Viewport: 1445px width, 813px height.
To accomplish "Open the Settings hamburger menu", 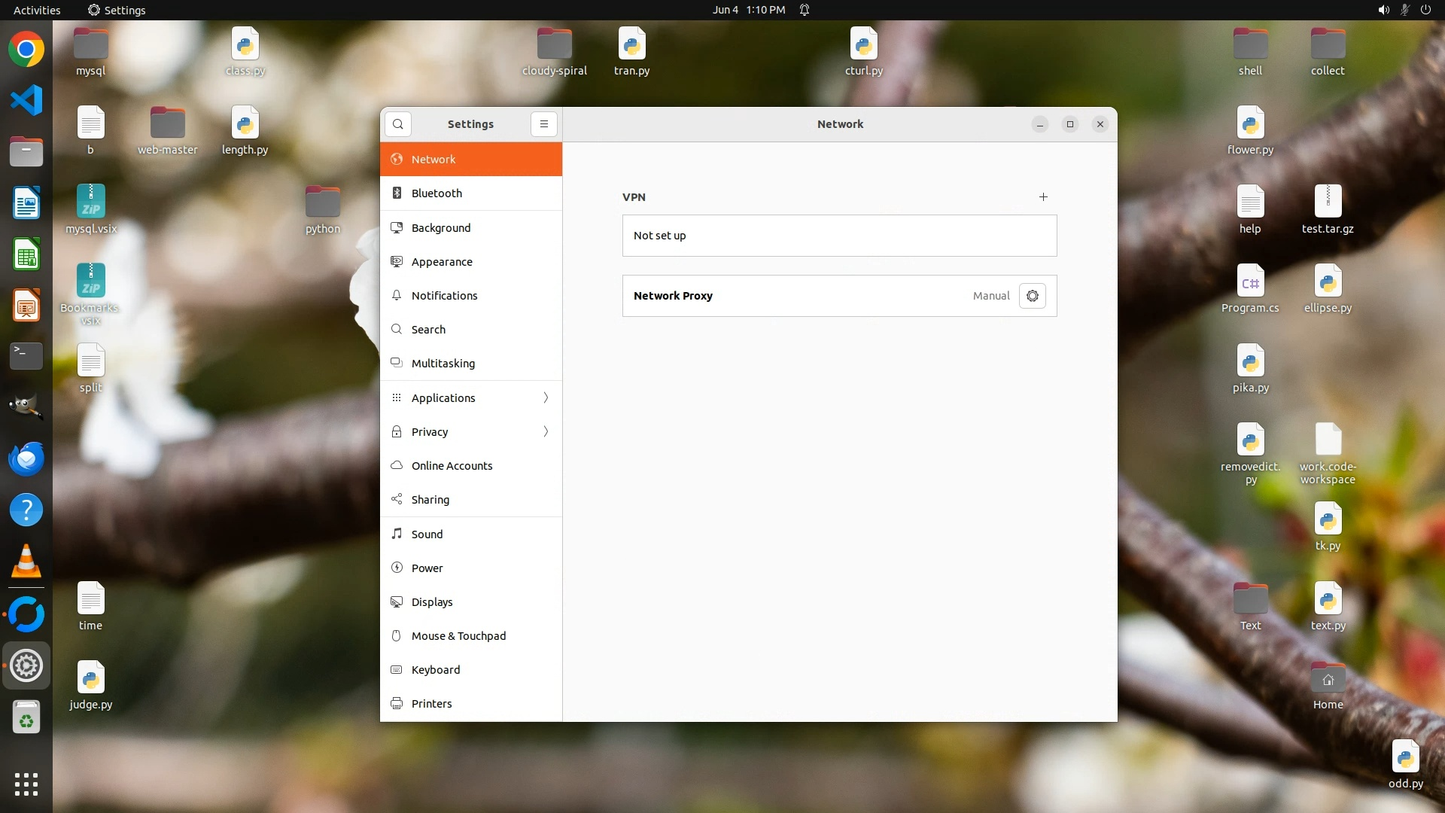I will [x=543, y=124].
